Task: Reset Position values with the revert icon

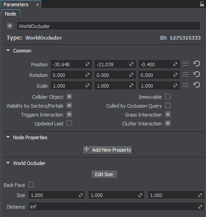Action: [197, 64]
